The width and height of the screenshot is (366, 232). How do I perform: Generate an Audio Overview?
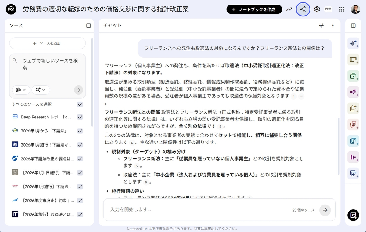[x=353, y=43]
